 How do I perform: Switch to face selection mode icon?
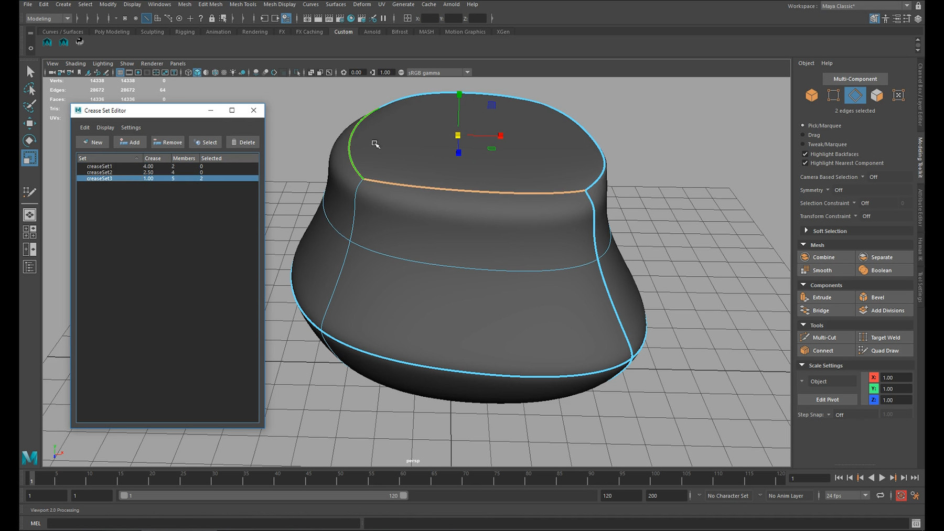877,95
